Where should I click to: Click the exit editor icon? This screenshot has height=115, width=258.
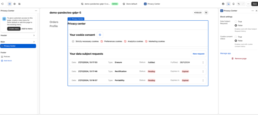tap(2, 4)
